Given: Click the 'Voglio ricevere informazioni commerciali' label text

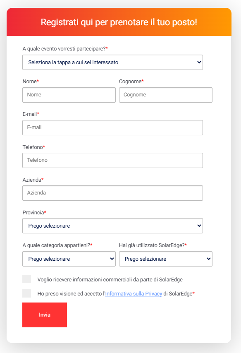Looking at the screenshot, I should [110, 280].
